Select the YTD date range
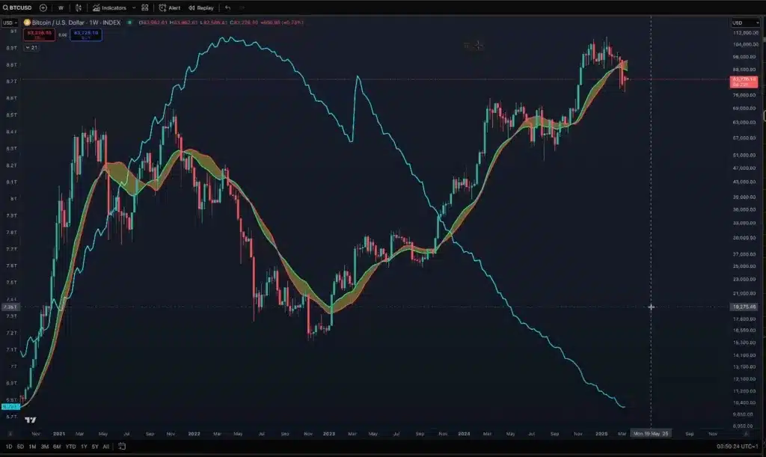 coord(70,447)
